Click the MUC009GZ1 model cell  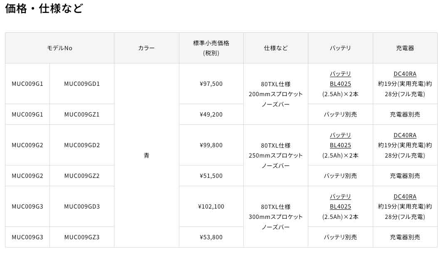click(82, 114)
